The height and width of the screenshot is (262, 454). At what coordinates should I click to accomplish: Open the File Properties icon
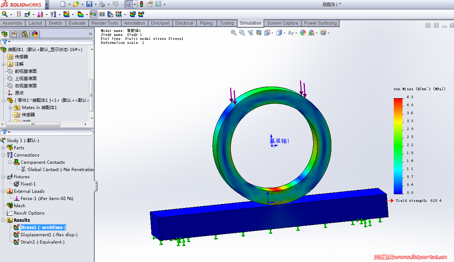coord(150,4)
